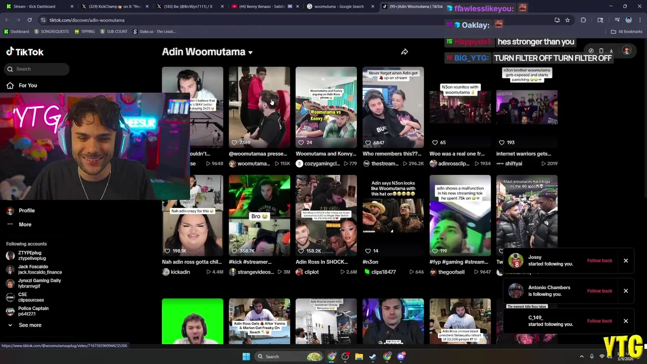The image size is (647, 364).
Task: Click the install app icon in address bar
Action: [557, 20]
